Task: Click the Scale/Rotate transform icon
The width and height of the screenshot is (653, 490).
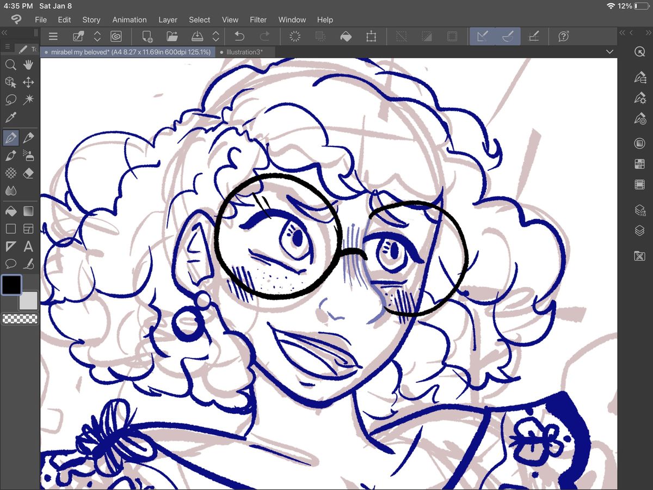Action: click(x=371, y=36)
